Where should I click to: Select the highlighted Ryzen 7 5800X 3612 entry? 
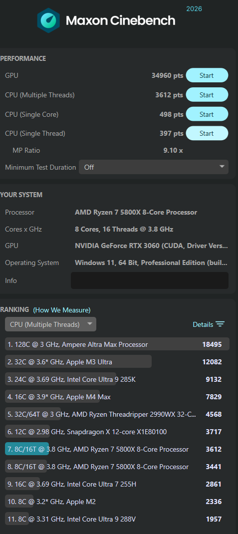click(x=117, y=449)
